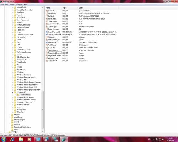Select the UPnP Device Host key

click(23, 57)
